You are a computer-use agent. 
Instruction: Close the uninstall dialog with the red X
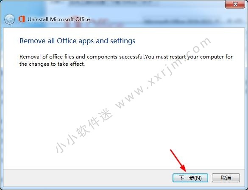[x=235, y=4]
